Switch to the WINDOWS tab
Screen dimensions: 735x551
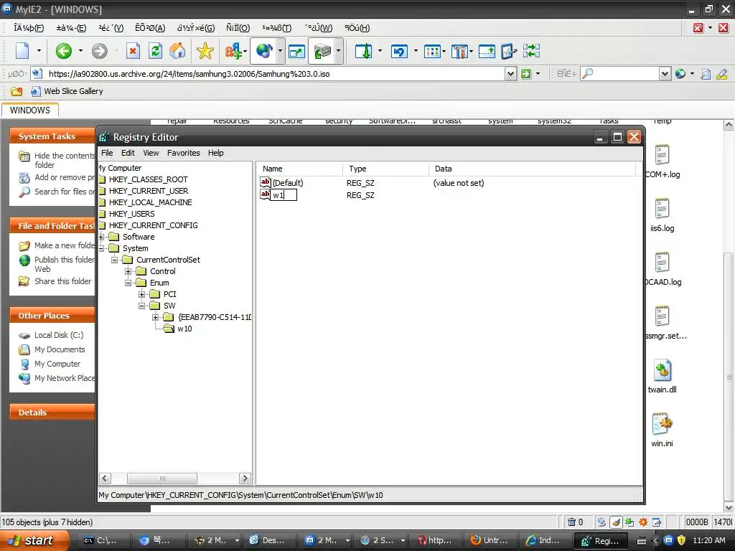coord(30,110)
